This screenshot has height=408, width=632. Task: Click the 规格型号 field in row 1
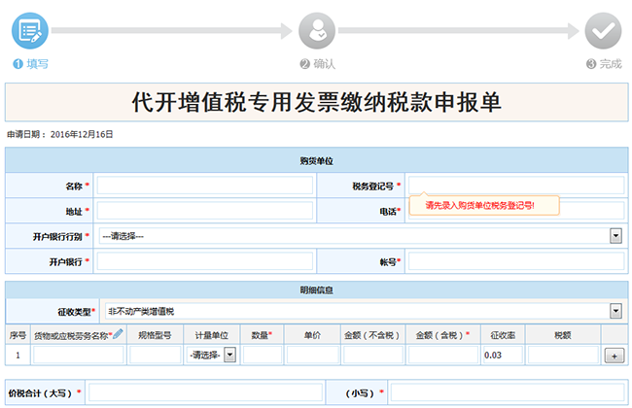click(x=155, y=356)
